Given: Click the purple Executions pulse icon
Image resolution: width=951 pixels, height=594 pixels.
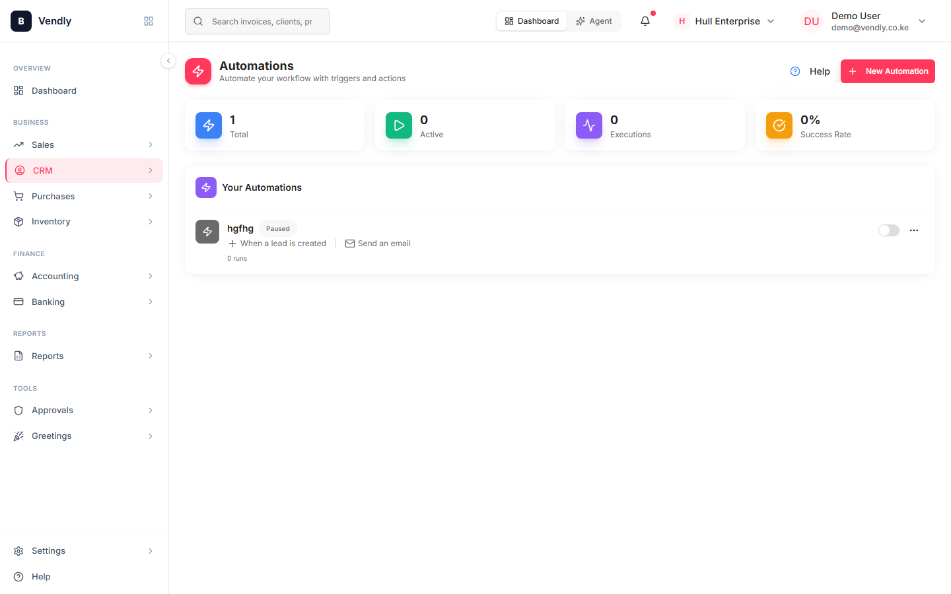Looking at the screenshot, I should 589,125.
